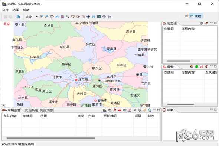Click the crosshair locate tool
219x146 pixels.
(88, 17)
